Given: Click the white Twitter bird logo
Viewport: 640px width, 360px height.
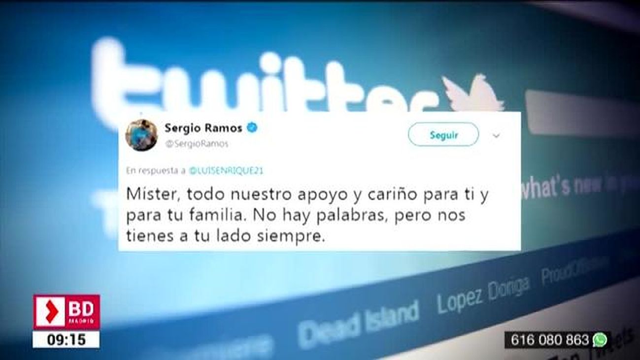Looking at the screenshot, I should pyautogui.click(x=472, y=93).
